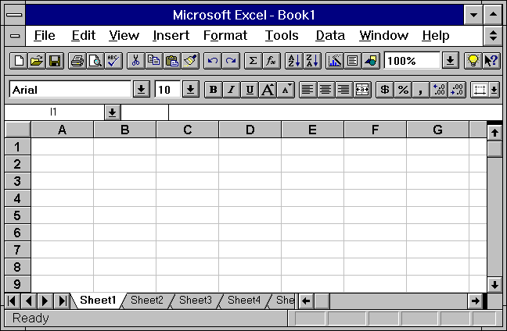Open the Name Box dropdown arrow

tap(112, 112)
